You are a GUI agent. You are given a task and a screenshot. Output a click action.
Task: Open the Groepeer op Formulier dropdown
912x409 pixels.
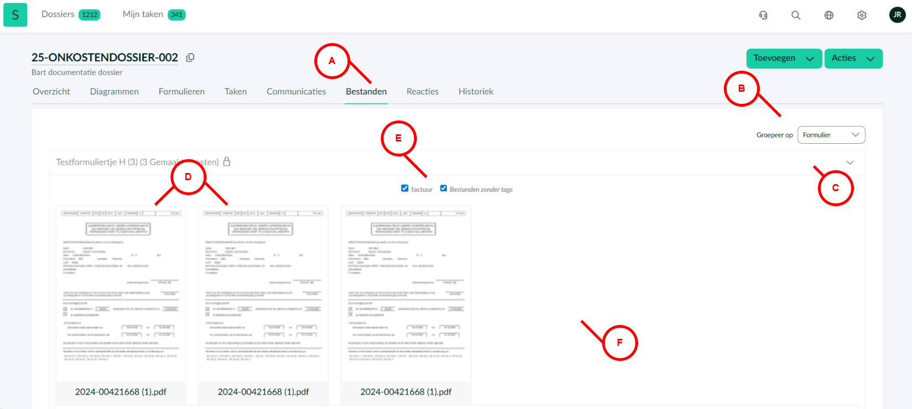point(831,135)
